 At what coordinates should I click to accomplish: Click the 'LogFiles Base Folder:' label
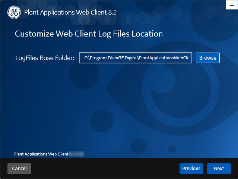tap(45, 58)
